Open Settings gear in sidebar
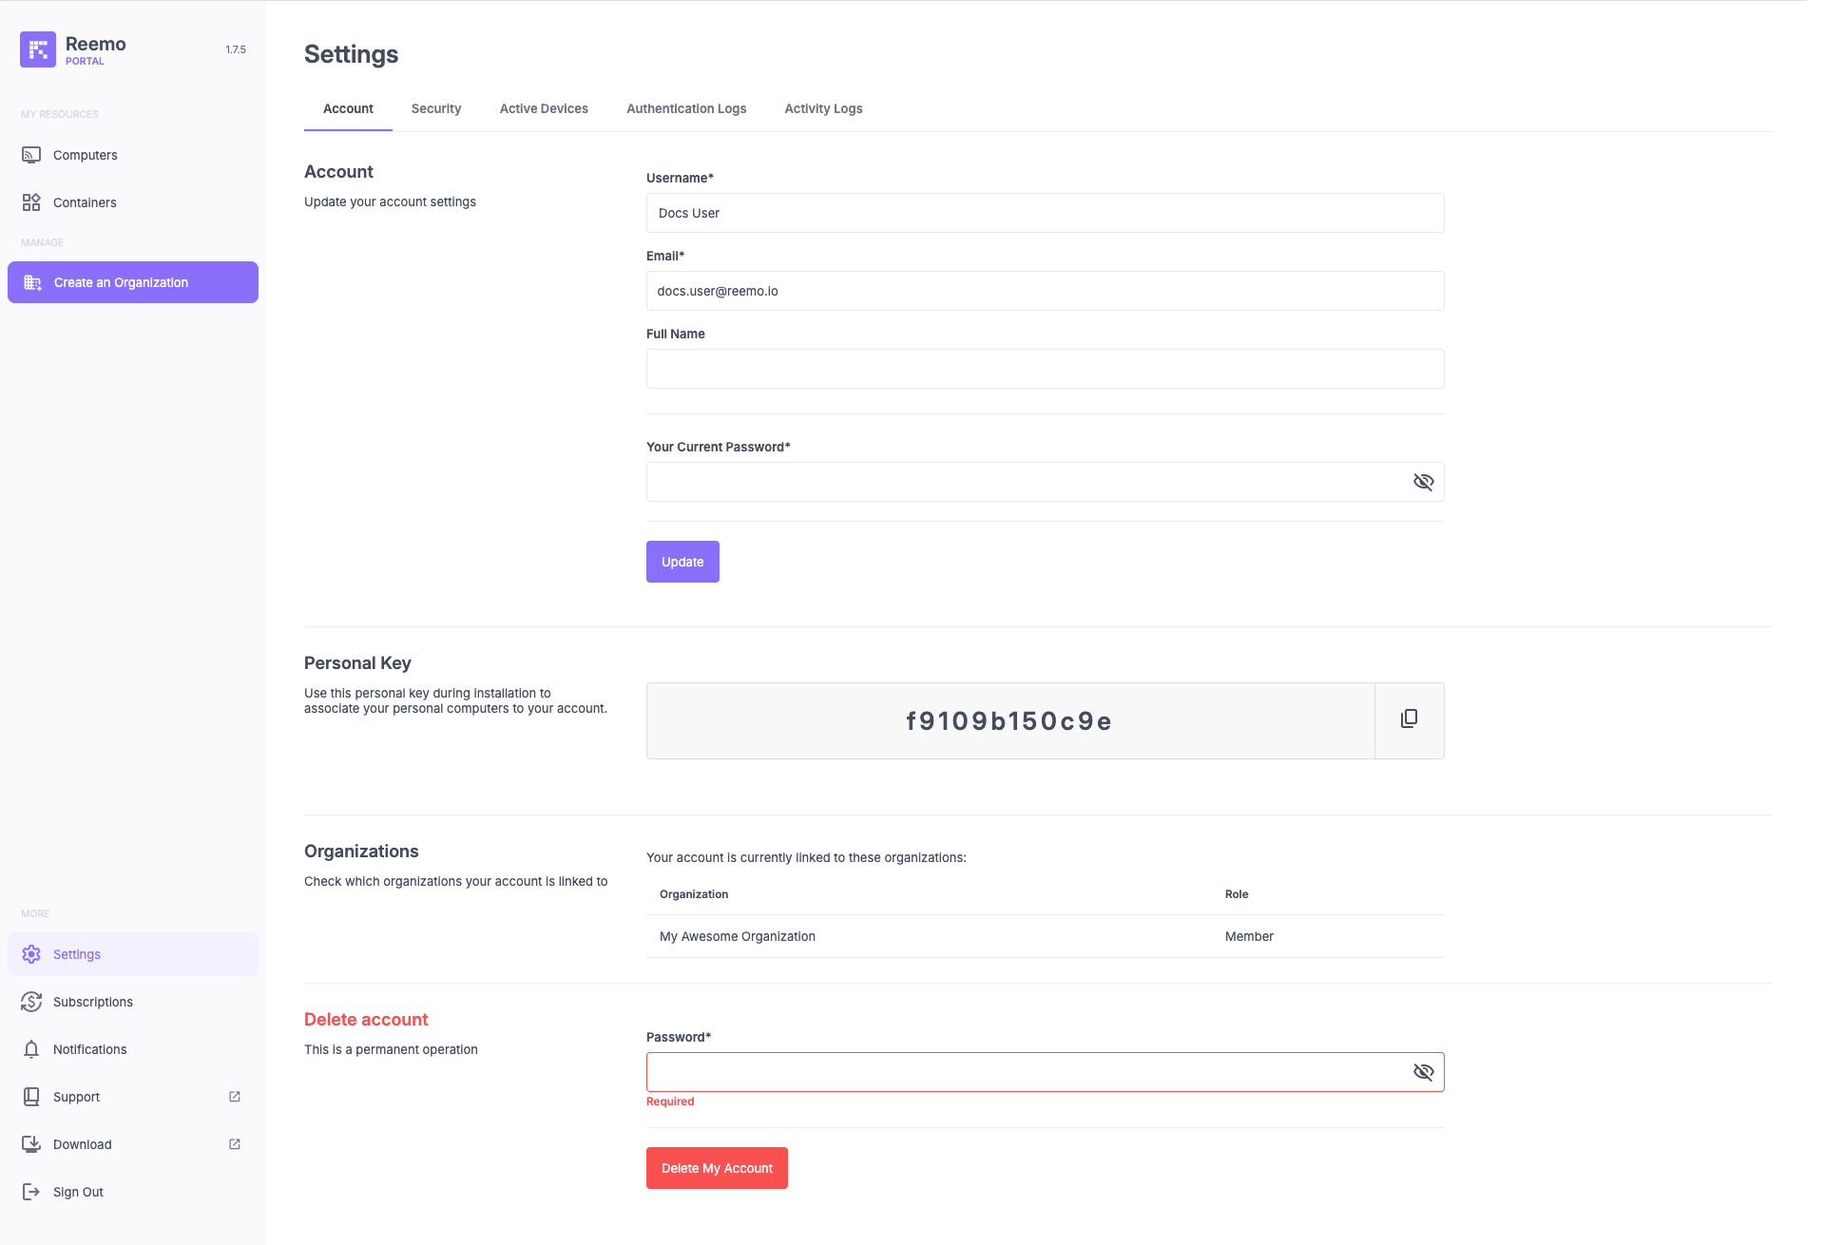Screen dimensions: 1825x1245 point(31,954)
